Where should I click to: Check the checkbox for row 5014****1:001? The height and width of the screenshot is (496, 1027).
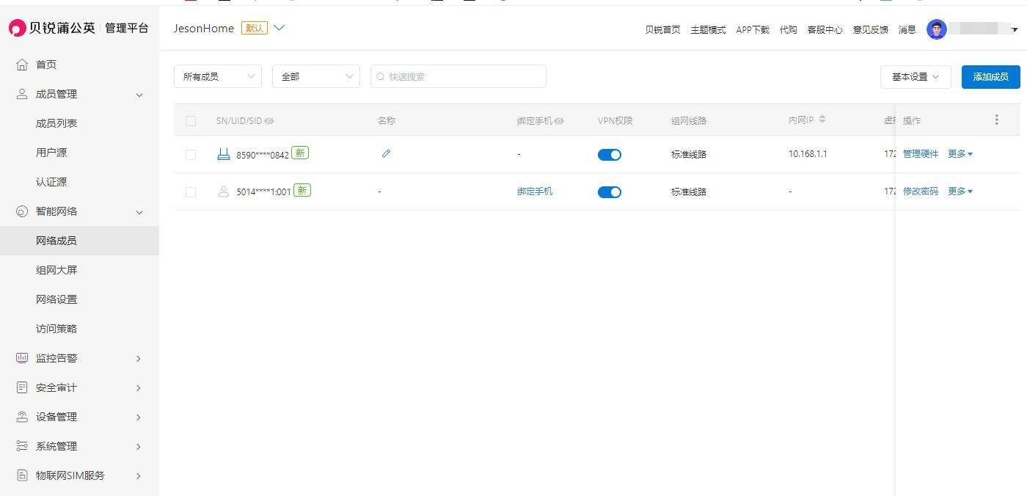(191, 192)
